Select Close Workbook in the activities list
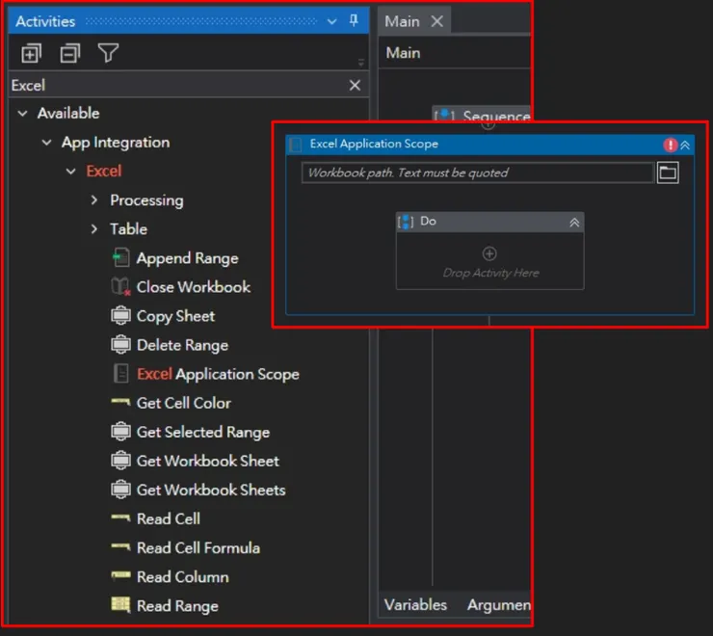The height and width of the screenshot is (636, 713). [194, 287]
